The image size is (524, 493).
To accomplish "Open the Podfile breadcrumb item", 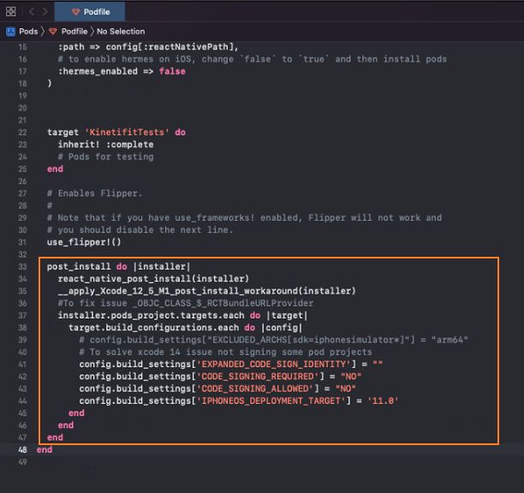I will click(x=74, y=32).
